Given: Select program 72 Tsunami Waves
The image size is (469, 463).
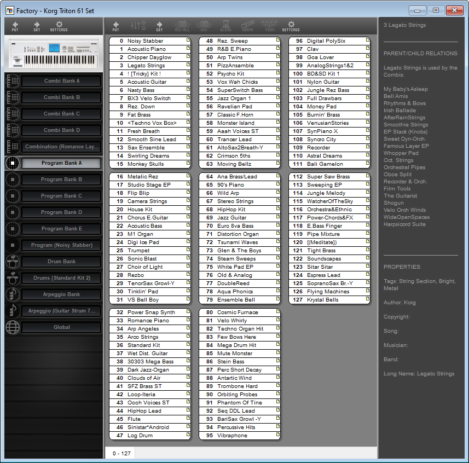Looking at the screenshot, I should (x=240, y=242).
